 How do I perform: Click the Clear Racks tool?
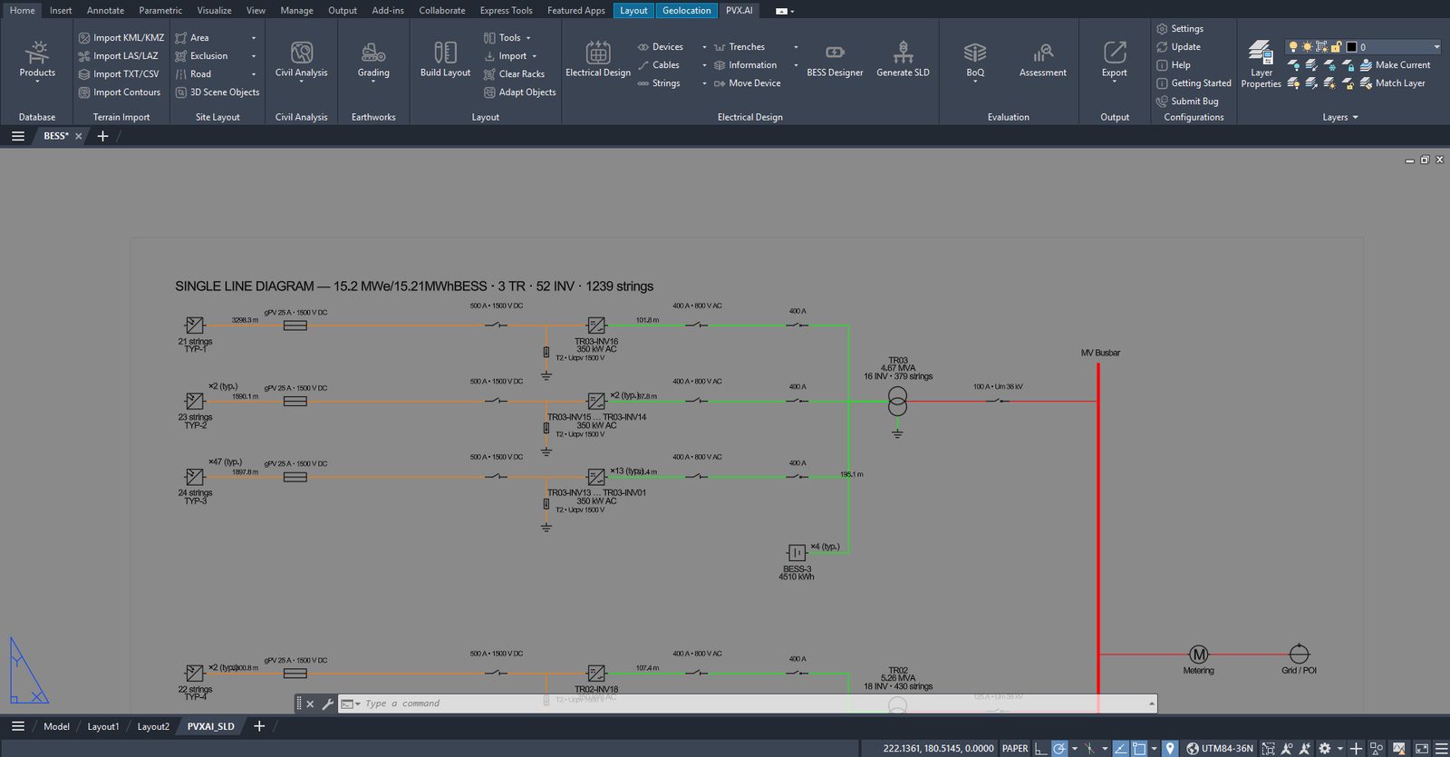click(514, 74)
